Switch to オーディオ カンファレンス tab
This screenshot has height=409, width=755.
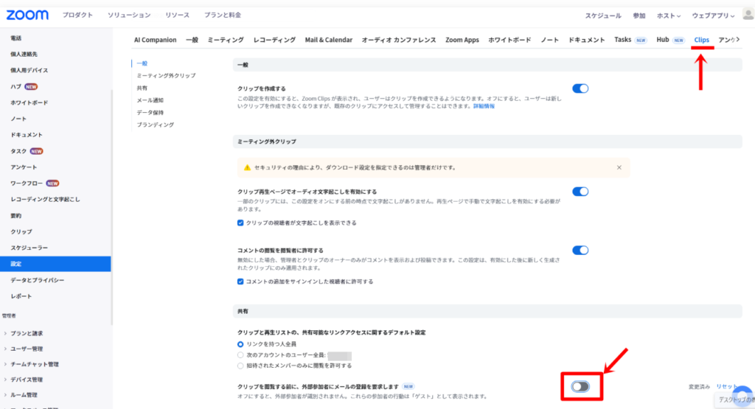click(x=399, y=40)
